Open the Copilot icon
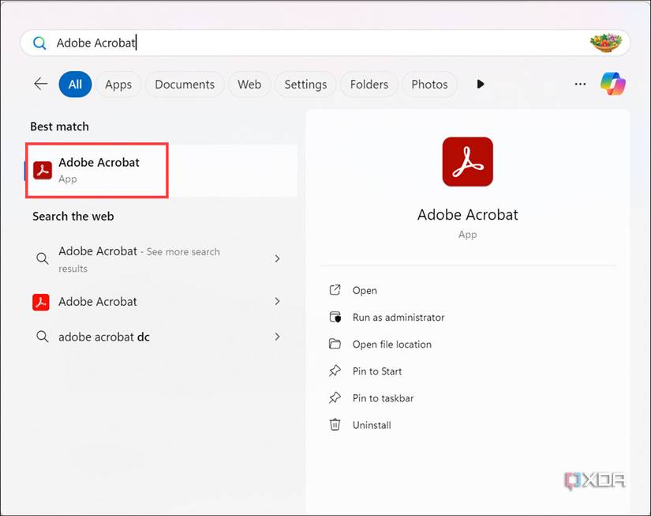The width and height of the screenshot is (651, 516). [x=613, y=84]
